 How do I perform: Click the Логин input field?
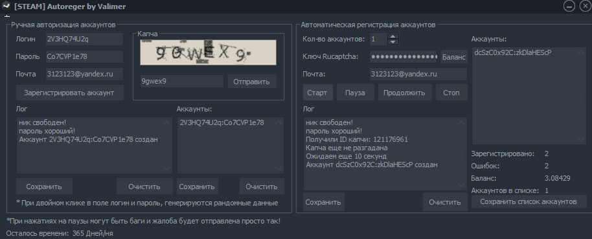coord(85,39)
